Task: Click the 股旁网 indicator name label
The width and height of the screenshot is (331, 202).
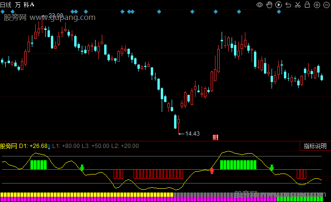Action: click(x=9, y=146)
